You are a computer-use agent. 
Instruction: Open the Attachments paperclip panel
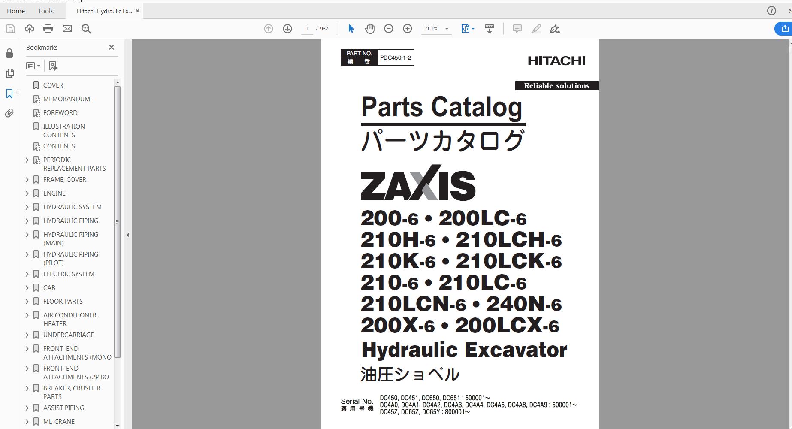tap(9, 113)
